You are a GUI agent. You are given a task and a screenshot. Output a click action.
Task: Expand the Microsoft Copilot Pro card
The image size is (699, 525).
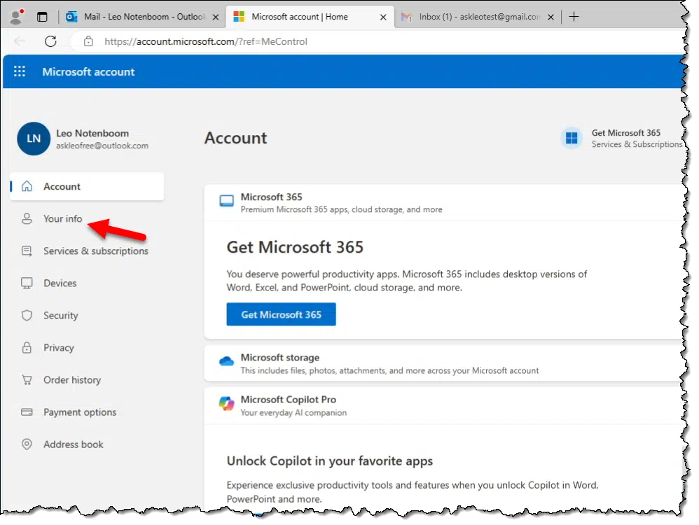[443, 405]
